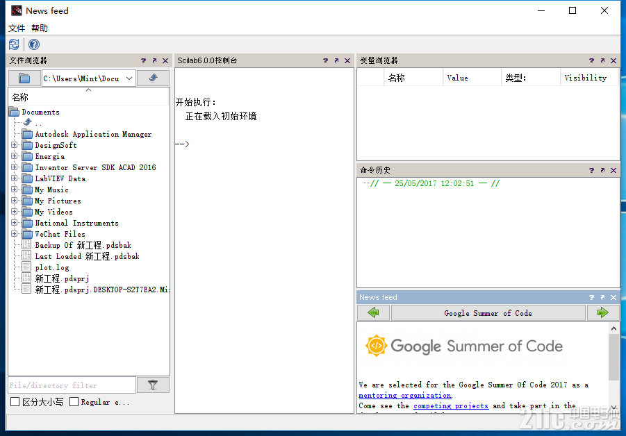Select the 新工程.pdsprj file
626x436 pixels.
pos(62,278)
